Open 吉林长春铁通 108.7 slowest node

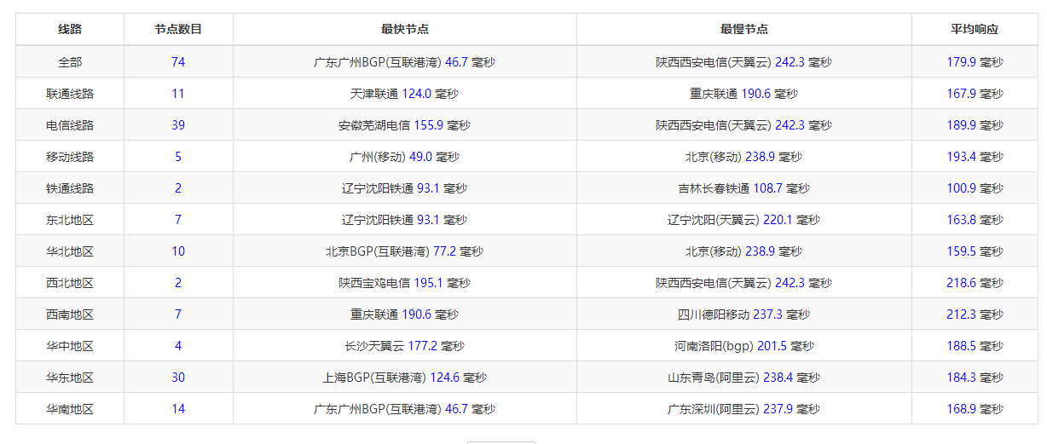tap(743, 188)
